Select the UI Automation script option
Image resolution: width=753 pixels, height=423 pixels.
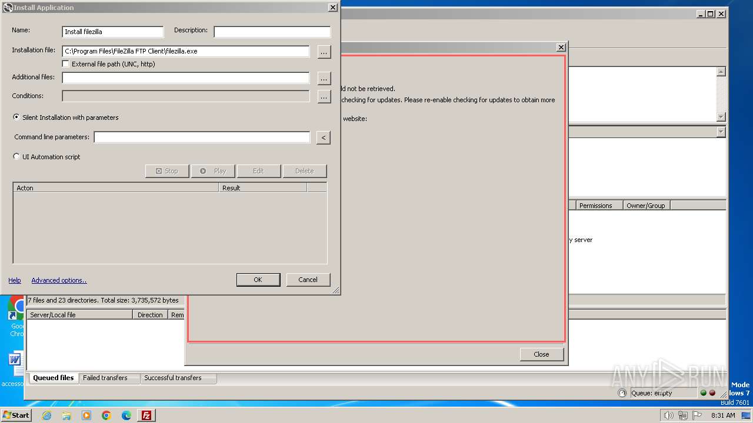coord(16,157)
